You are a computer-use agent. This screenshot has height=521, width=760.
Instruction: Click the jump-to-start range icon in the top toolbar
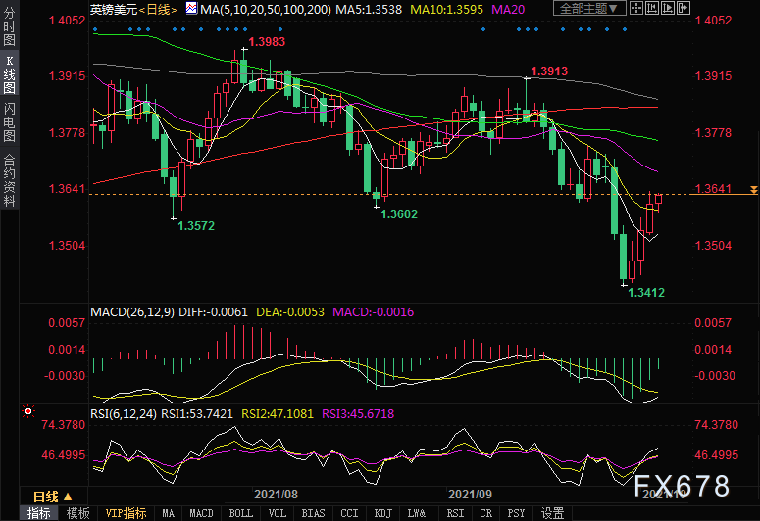pos(652,8)
